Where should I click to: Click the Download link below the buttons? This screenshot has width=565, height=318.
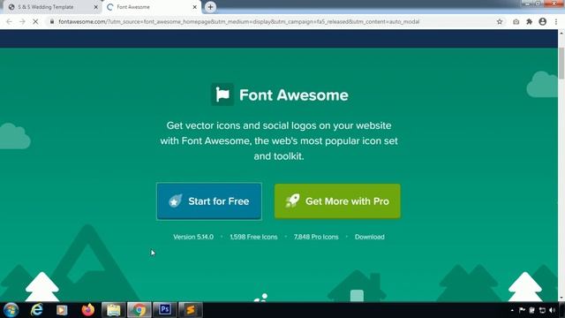369,237
